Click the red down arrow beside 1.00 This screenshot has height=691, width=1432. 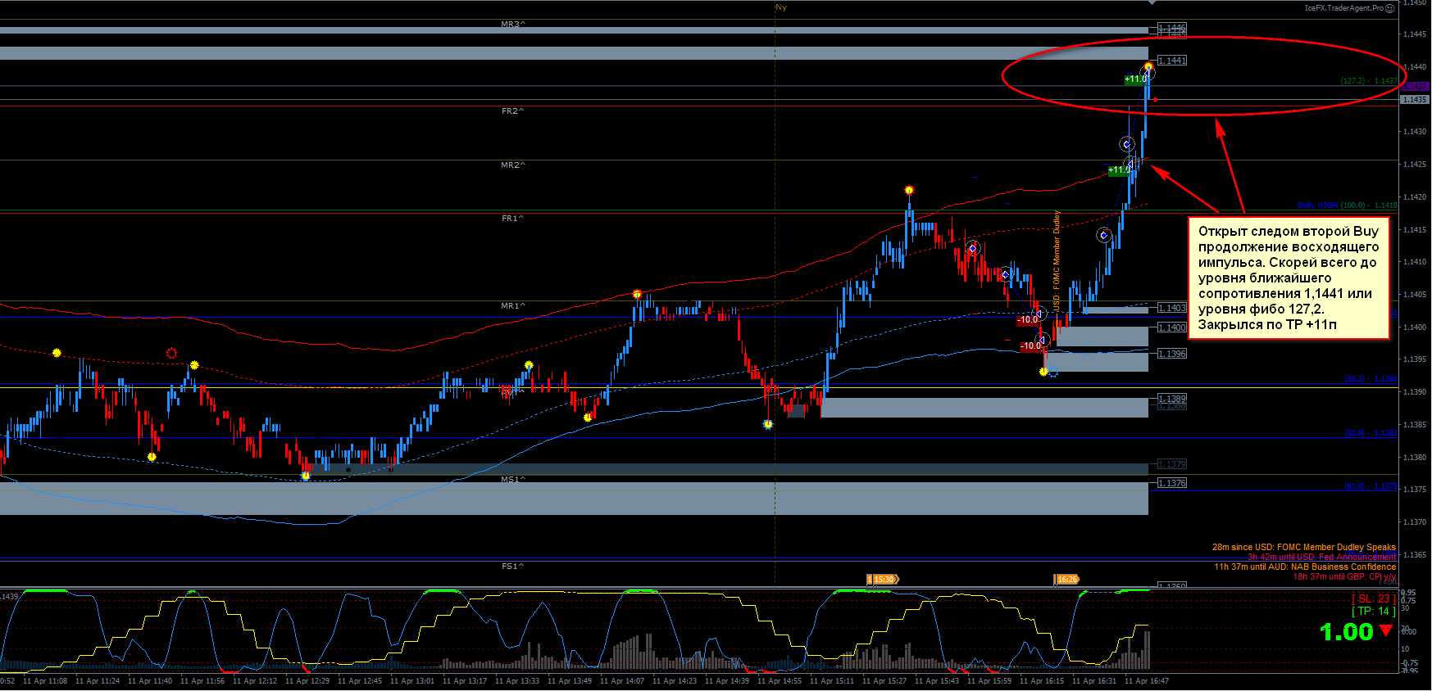[x=1386, y=631]
